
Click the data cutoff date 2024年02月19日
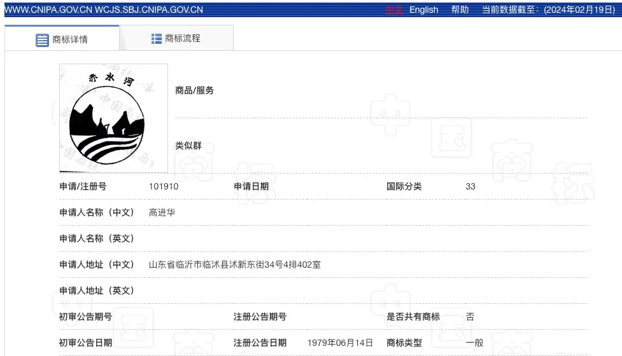pos(579,10)
